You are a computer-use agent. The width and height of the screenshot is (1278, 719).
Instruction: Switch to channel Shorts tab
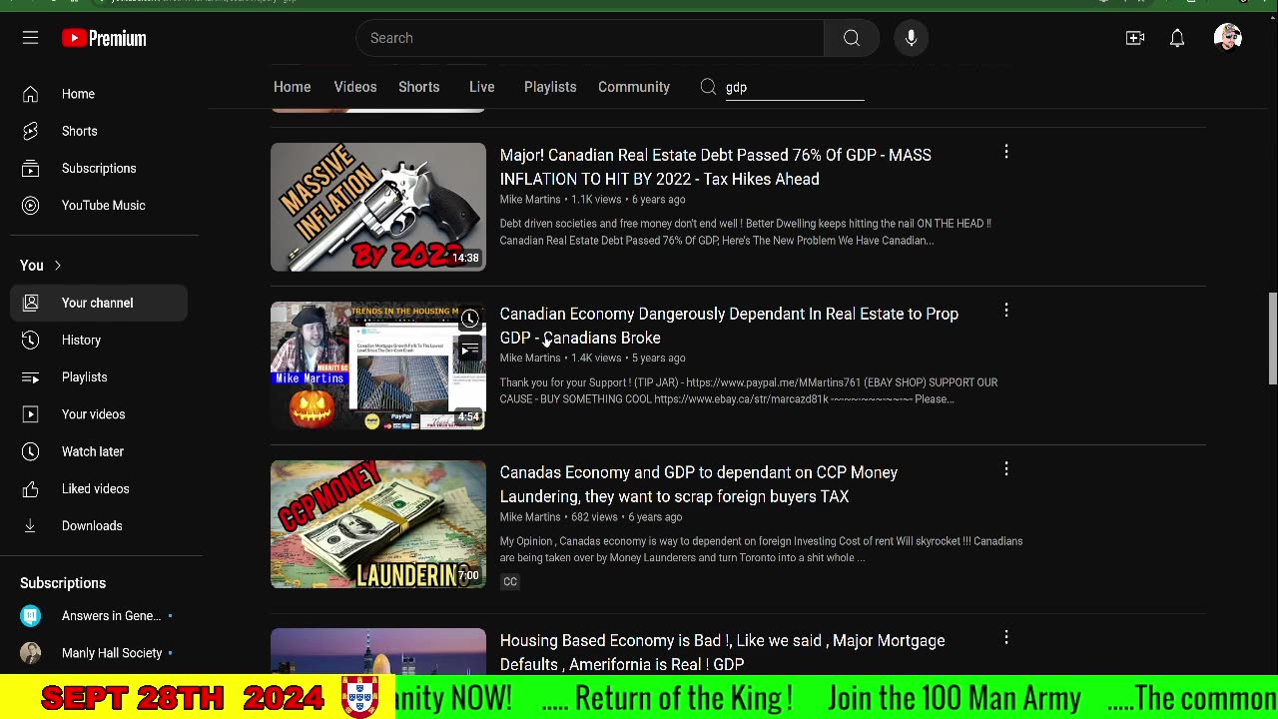click(419, 87)
